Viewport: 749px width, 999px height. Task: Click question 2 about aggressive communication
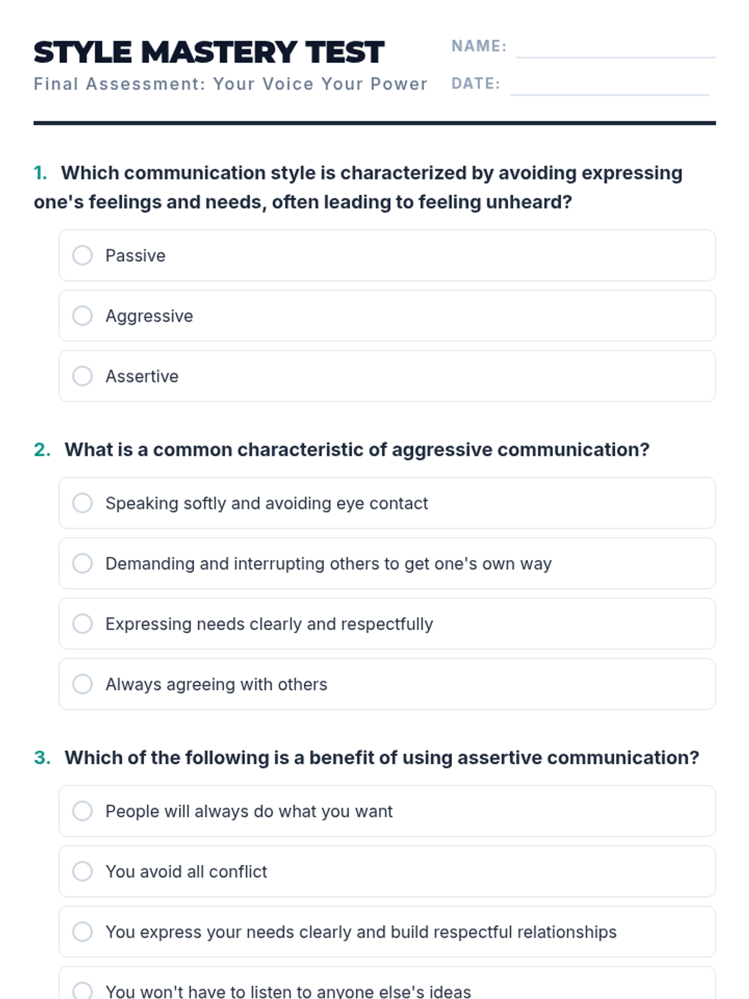point(356,450)
